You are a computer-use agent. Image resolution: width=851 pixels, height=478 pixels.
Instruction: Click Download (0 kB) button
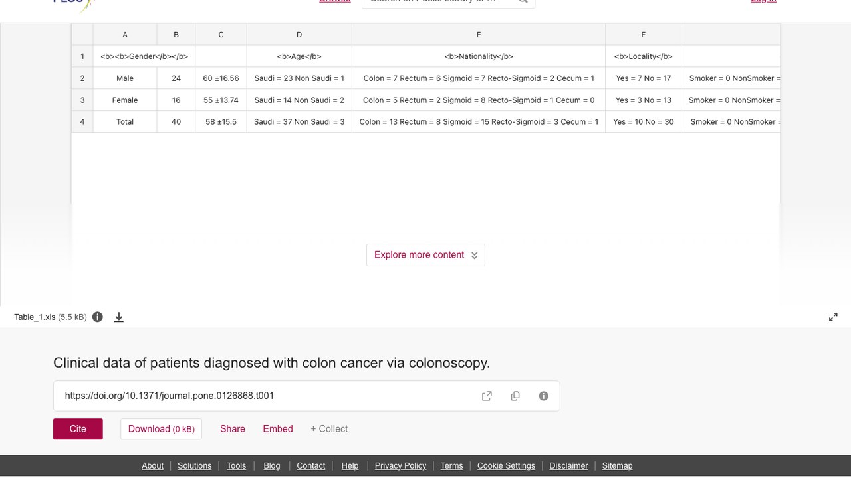(161, 429)
